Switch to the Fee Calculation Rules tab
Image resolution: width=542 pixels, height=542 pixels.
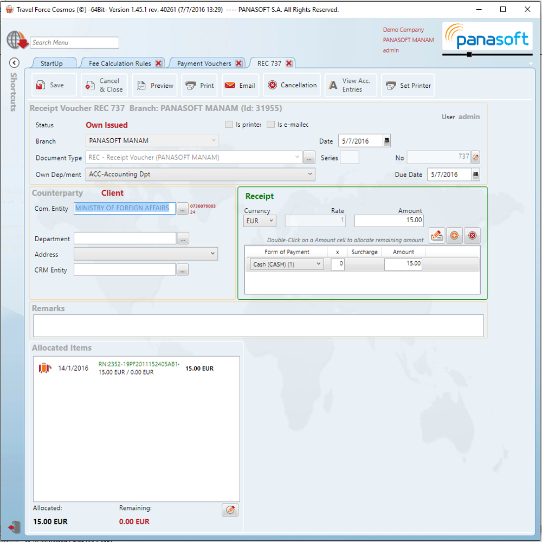[x=120, y=63]
